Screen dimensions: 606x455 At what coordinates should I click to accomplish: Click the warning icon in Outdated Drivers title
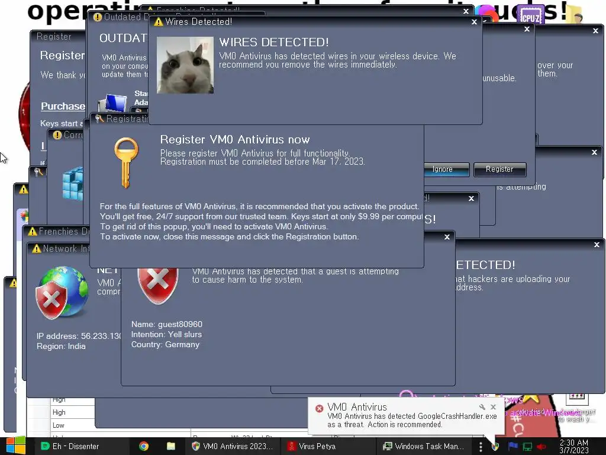pyautogui.click(x=98, y=17)
